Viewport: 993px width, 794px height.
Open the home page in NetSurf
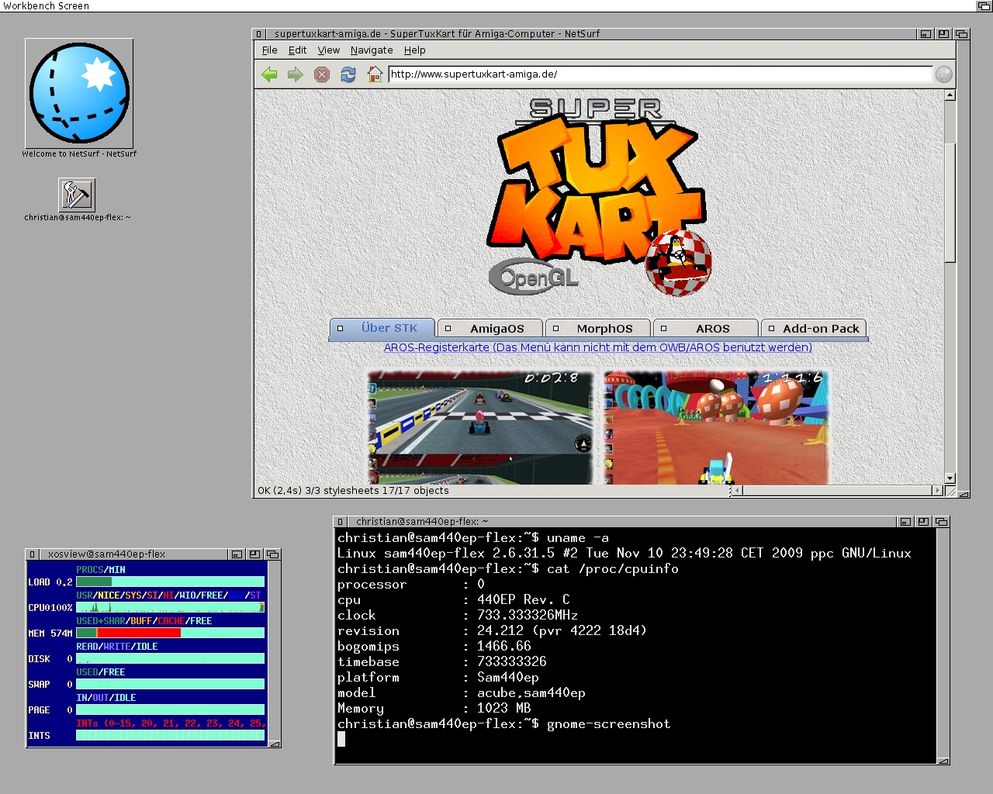(375, 74)
